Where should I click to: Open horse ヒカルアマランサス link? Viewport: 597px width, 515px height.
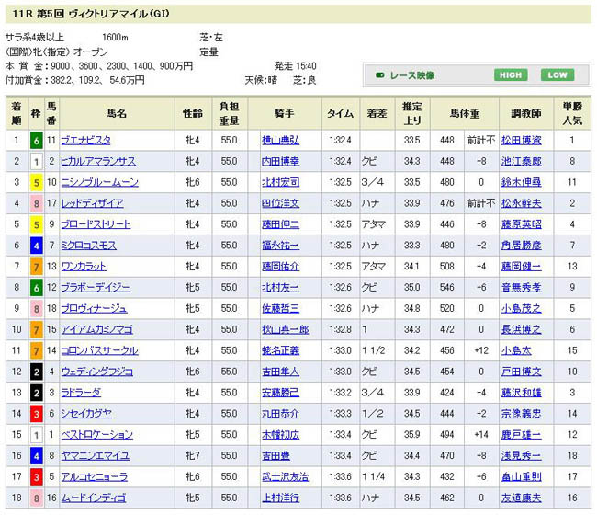tap(98, 161)
